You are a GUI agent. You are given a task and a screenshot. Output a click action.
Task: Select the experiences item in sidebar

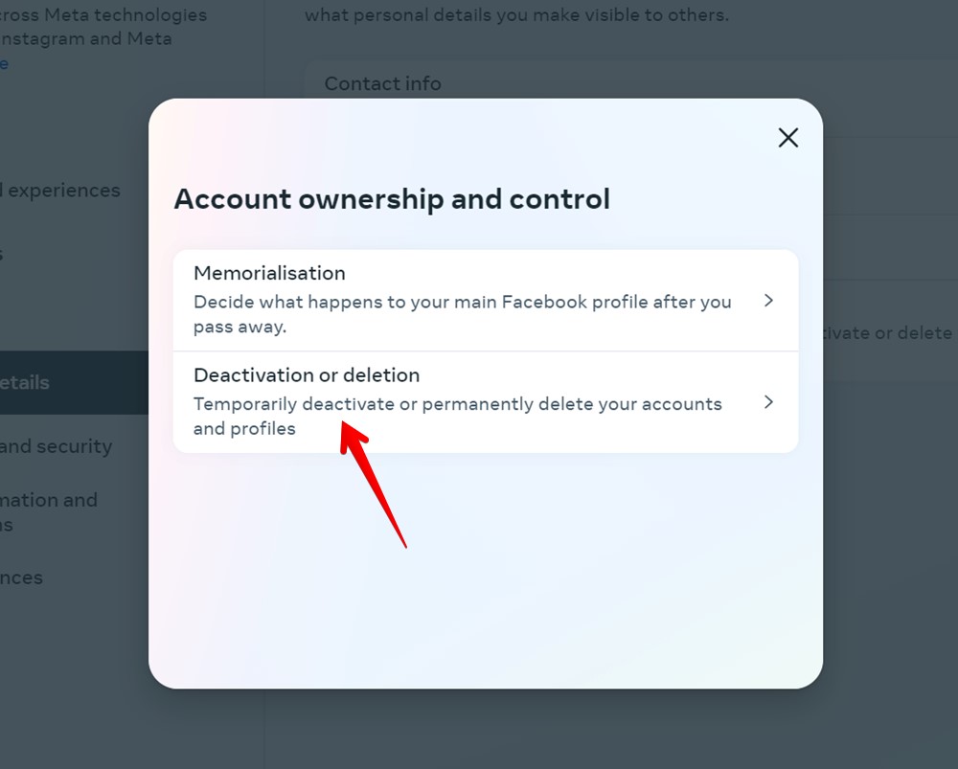click(x=60, y=190)
